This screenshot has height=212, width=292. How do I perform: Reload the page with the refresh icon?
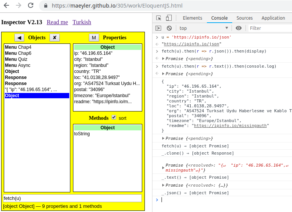click(31, 5)
